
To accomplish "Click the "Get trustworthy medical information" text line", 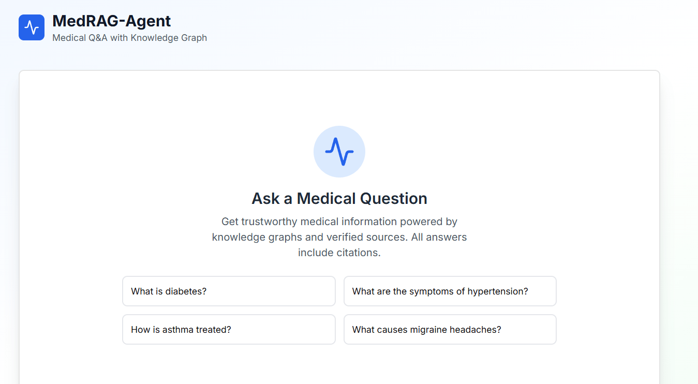I will pos(339,221).
